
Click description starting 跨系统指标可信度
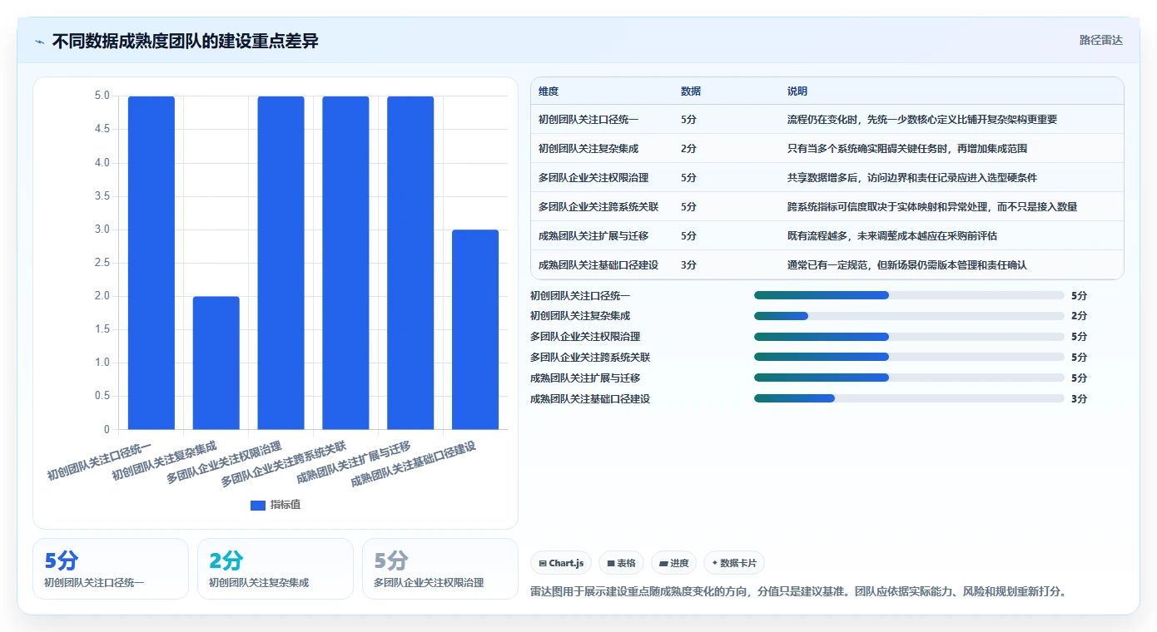click(x=932, y=207)
